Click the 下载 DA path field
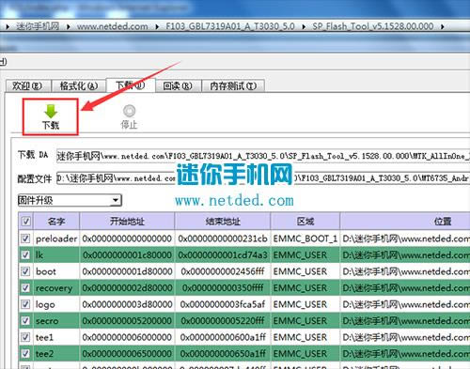This screenshot has height=369, width=470. [x=263, y=156]
